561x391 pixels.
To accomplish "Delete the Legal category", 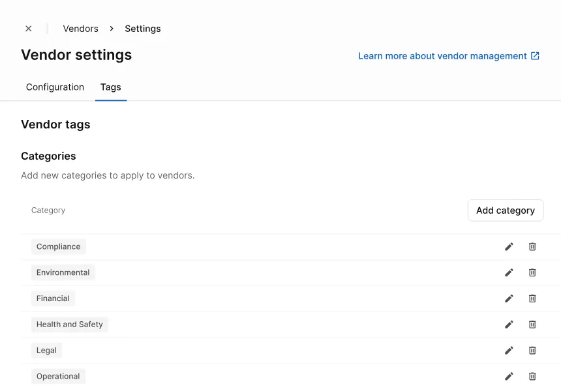I will pos(532,351).
